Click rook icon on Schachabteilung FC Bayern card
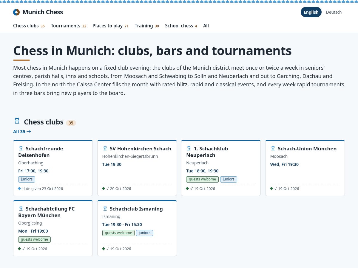This screenshot has width=358, height=268. click(x=21, y=208)
